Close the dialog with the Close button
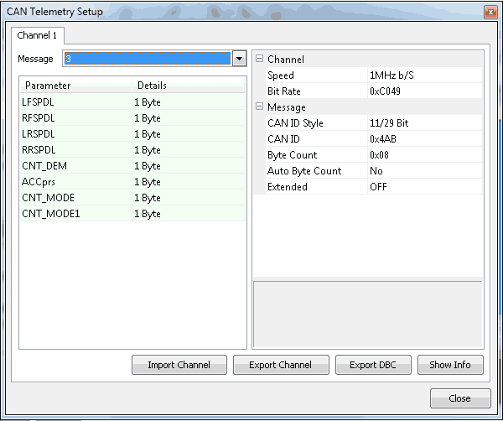 coord(459,398)
